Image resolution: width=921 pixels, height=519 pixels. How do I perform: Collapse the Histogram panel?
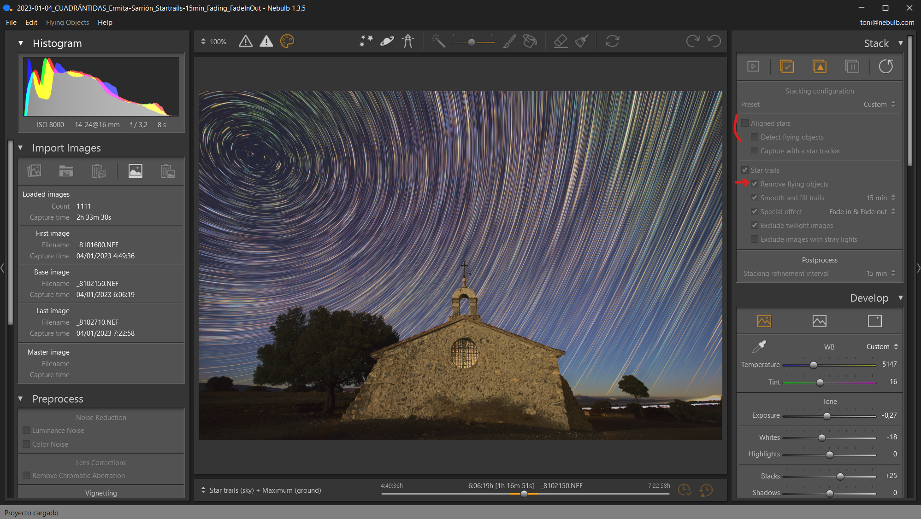[x=21, y=43]
